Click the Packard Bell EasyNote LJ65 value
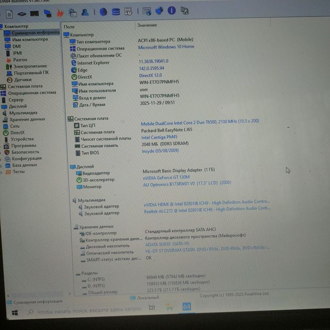This screenshot has height=330, width=330. click(x=167, y=130)
